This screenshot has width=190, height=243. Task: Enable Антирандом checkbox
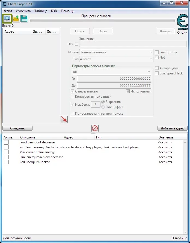[x=157, y=68]
